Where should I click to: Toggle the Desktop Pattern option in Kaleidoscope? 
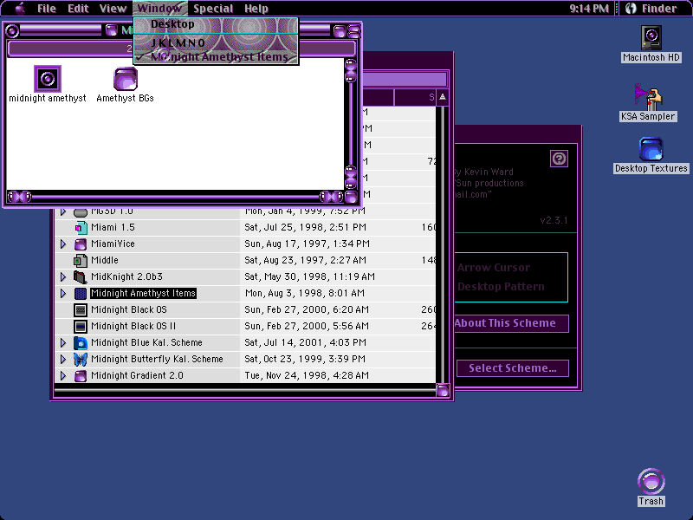(x=501, y=287)
